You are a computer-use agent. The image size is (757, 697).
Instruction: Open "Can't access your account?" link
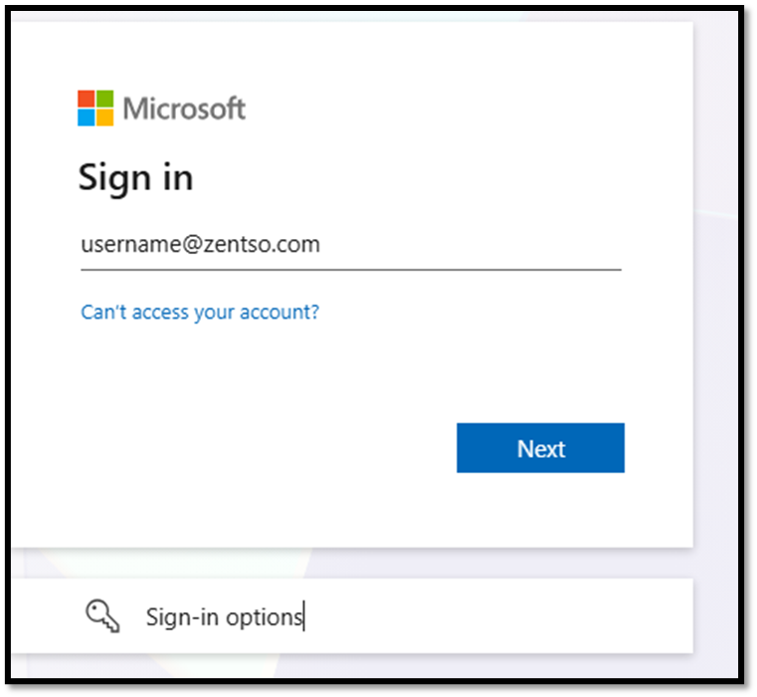coord(200,312)
